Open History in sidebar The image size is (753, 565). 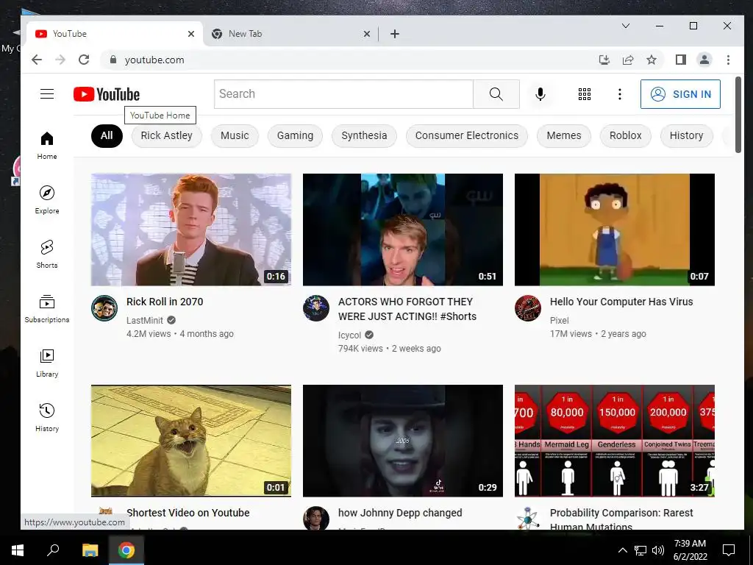point(47,418)
